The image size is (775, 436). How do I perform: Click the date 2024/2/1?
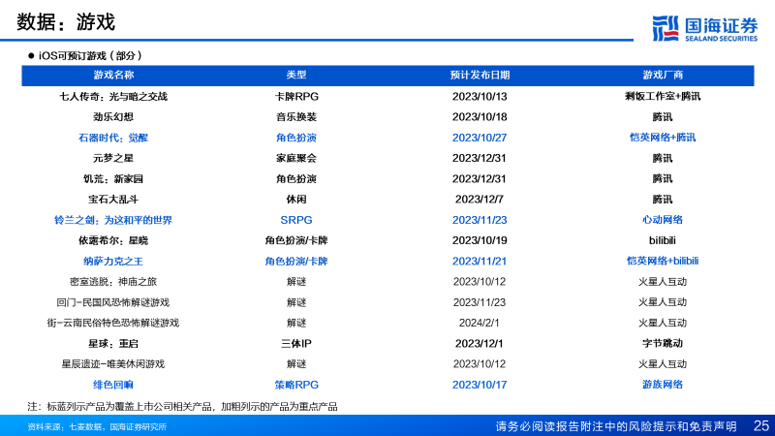click(480, 324)
